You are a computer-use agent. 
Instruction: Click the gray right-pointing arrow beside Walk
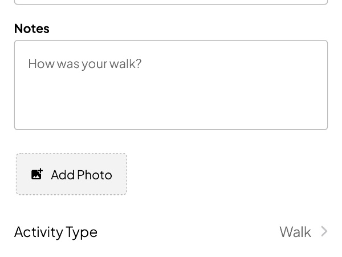tap(324, 231)
